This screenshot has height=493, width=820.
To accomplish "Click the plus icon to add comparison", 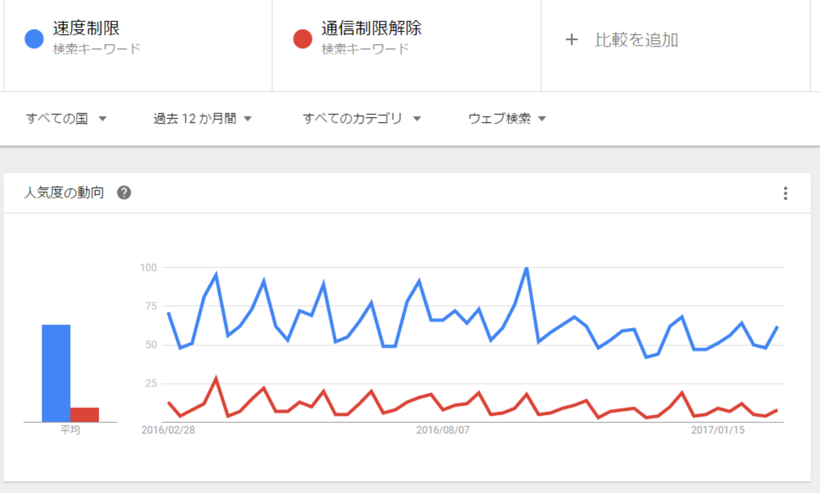I will (571, 40).
